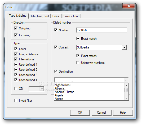Click the Number input field containing 123456

[x=101, y=30]
